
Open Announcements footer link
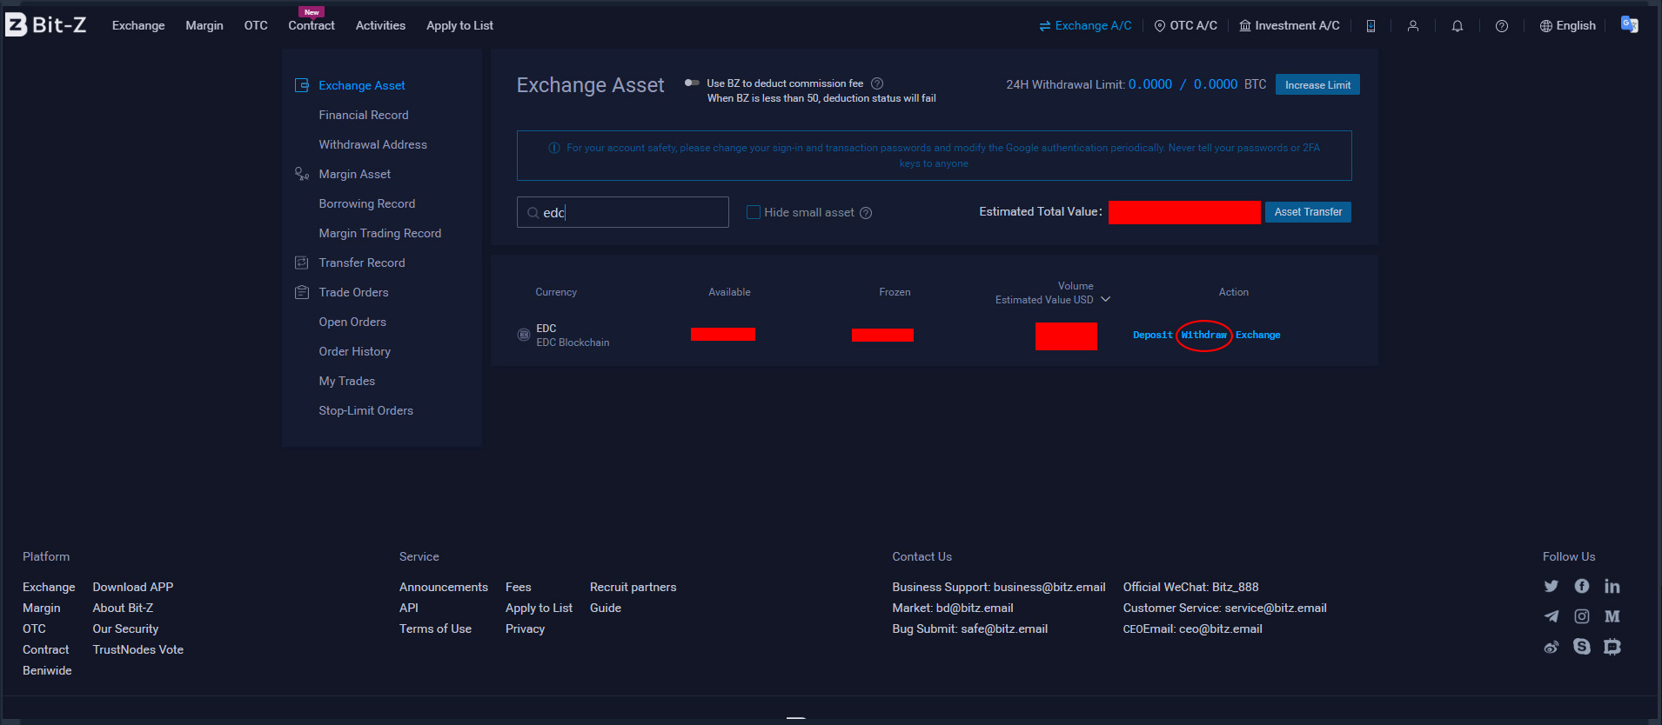click(444, 587)
